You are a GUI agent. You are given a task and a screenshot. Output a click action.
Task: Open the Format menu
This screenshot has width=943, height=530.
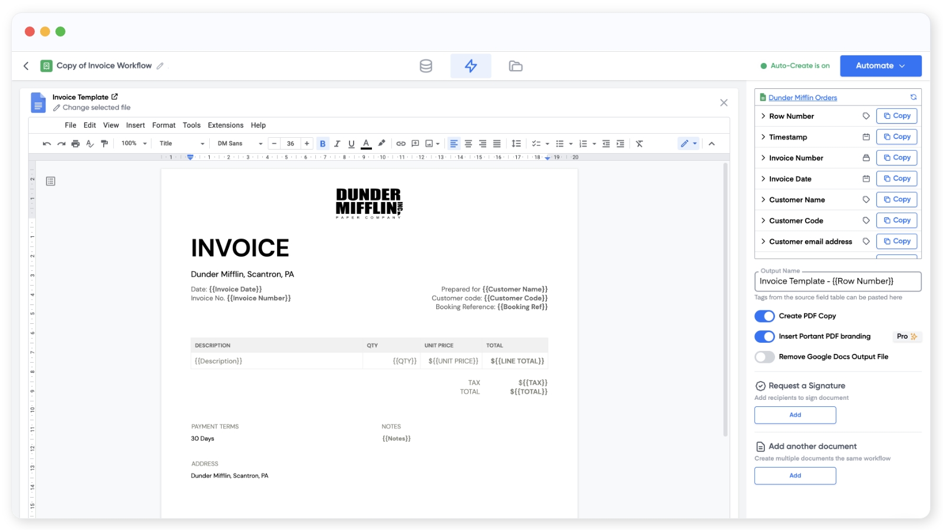tap(163, 125)
